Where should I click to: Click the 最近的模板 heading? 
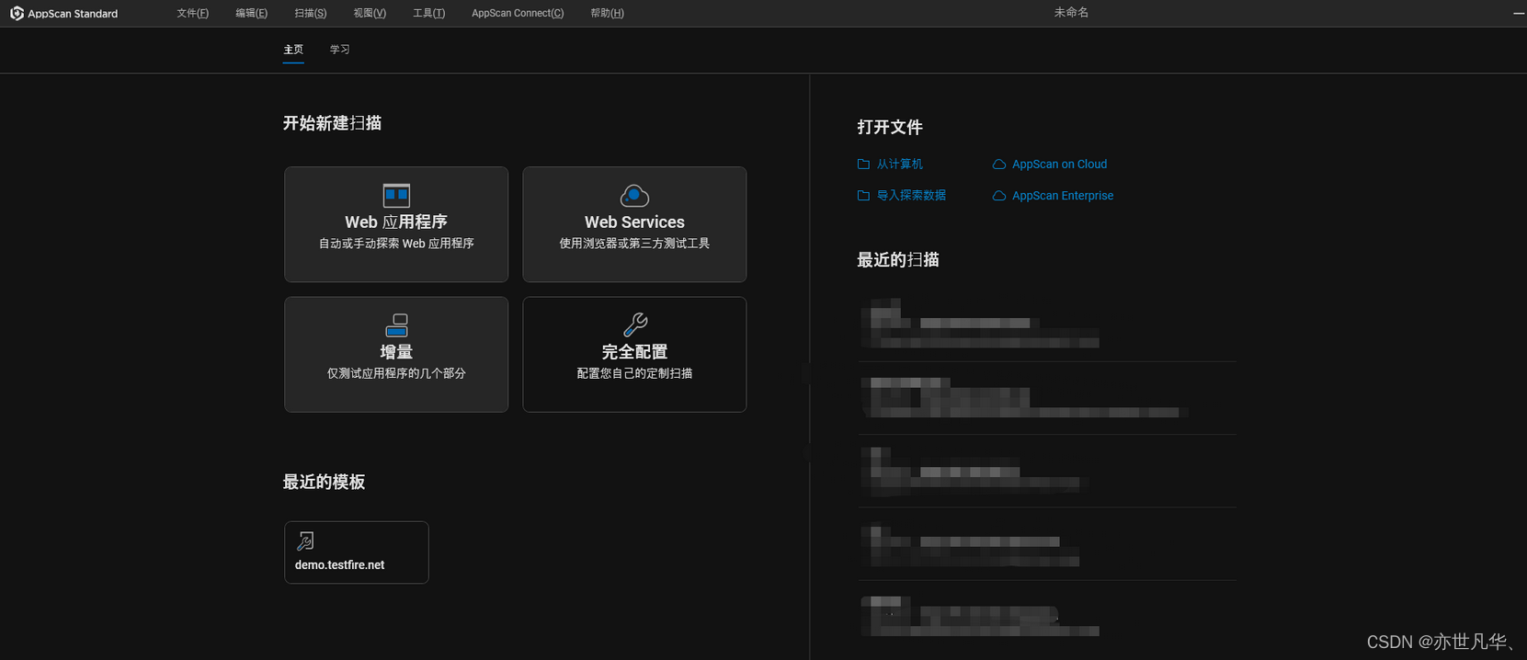tap(324, 482)
